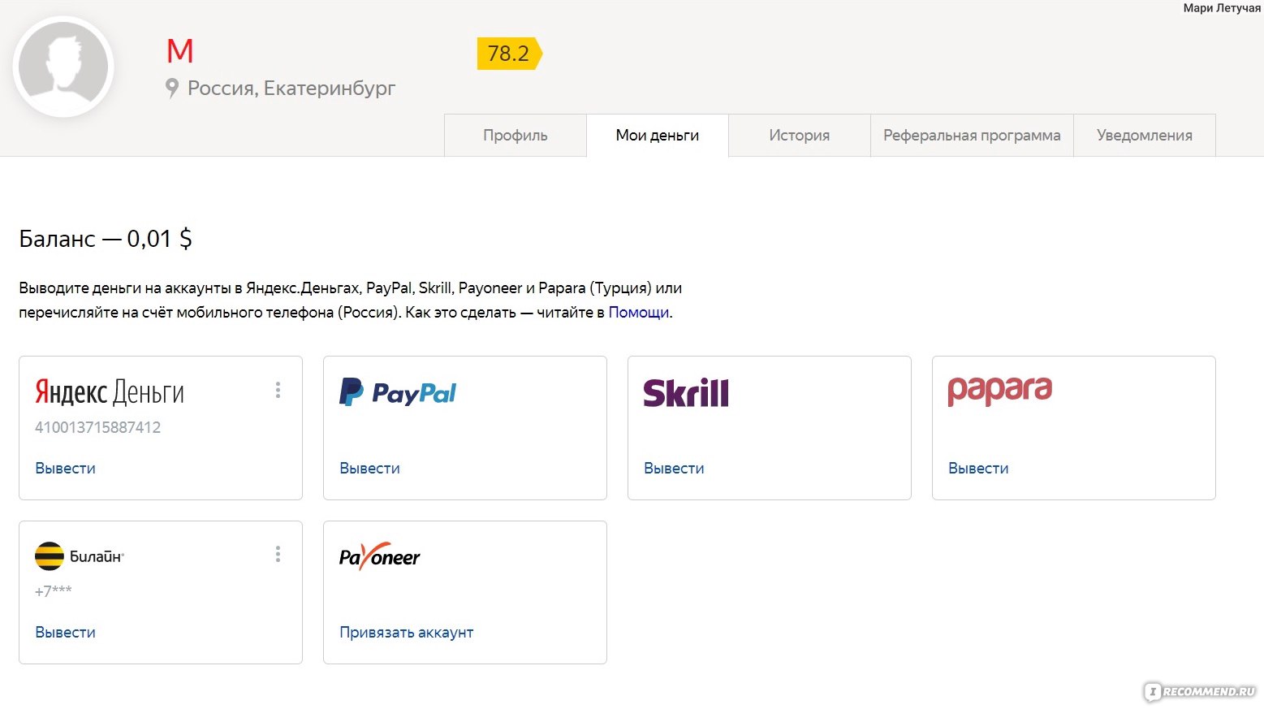Click the Papara logo
Screen dimensions: 1264x709
[999, 391]
